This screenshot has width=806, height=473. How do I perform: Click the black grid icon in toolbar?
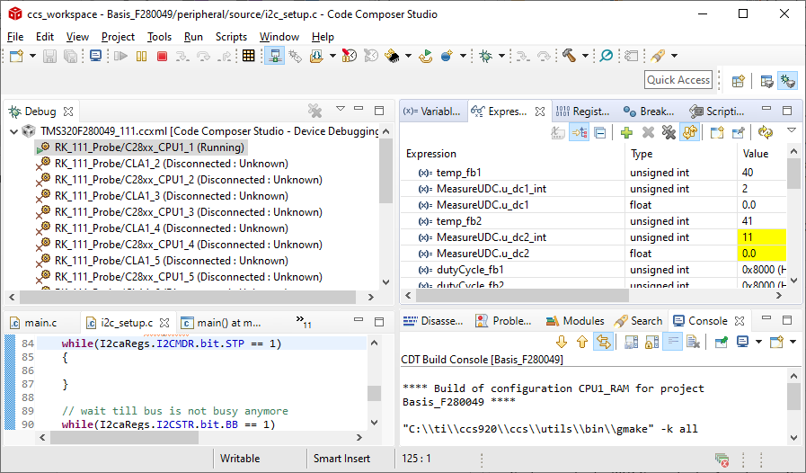point(249,56)
